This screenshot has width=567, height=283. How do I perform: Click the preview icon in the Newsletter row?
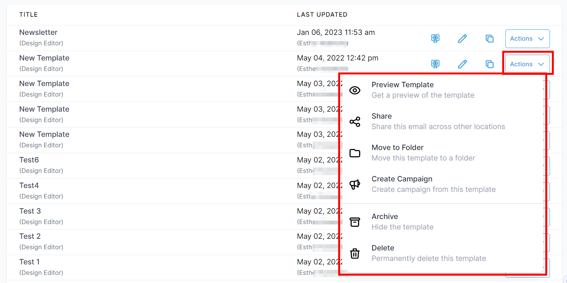point(436,39)
